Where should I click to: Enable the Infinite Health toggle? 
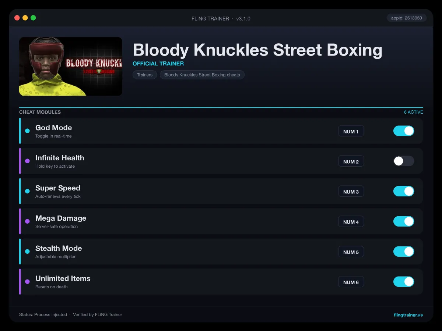click(x=404, y=161)
